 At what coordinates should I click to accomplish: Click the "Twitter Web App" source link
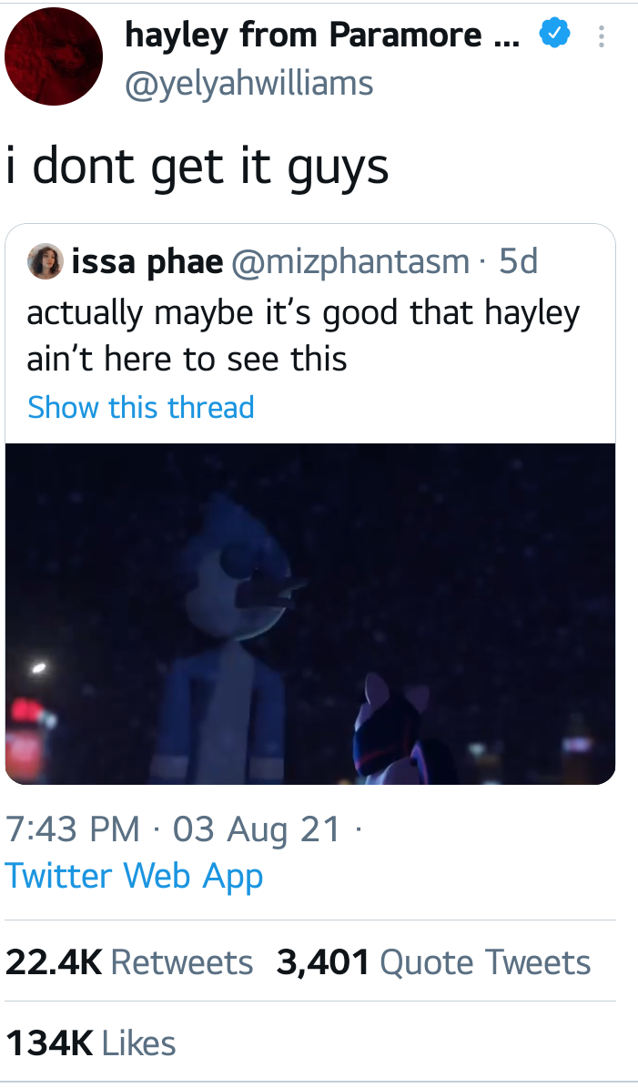click(135, 876)
